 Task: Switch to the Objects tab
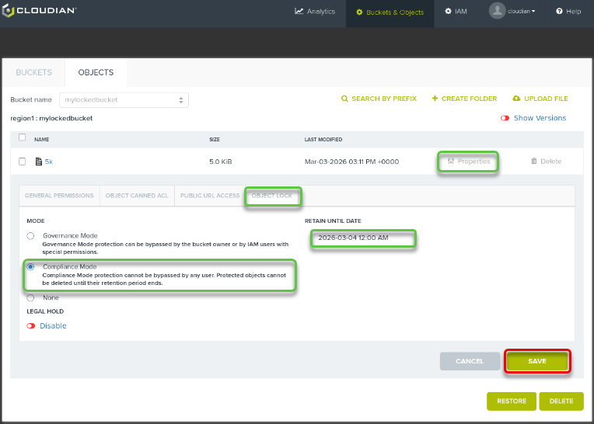click(96, 73)
